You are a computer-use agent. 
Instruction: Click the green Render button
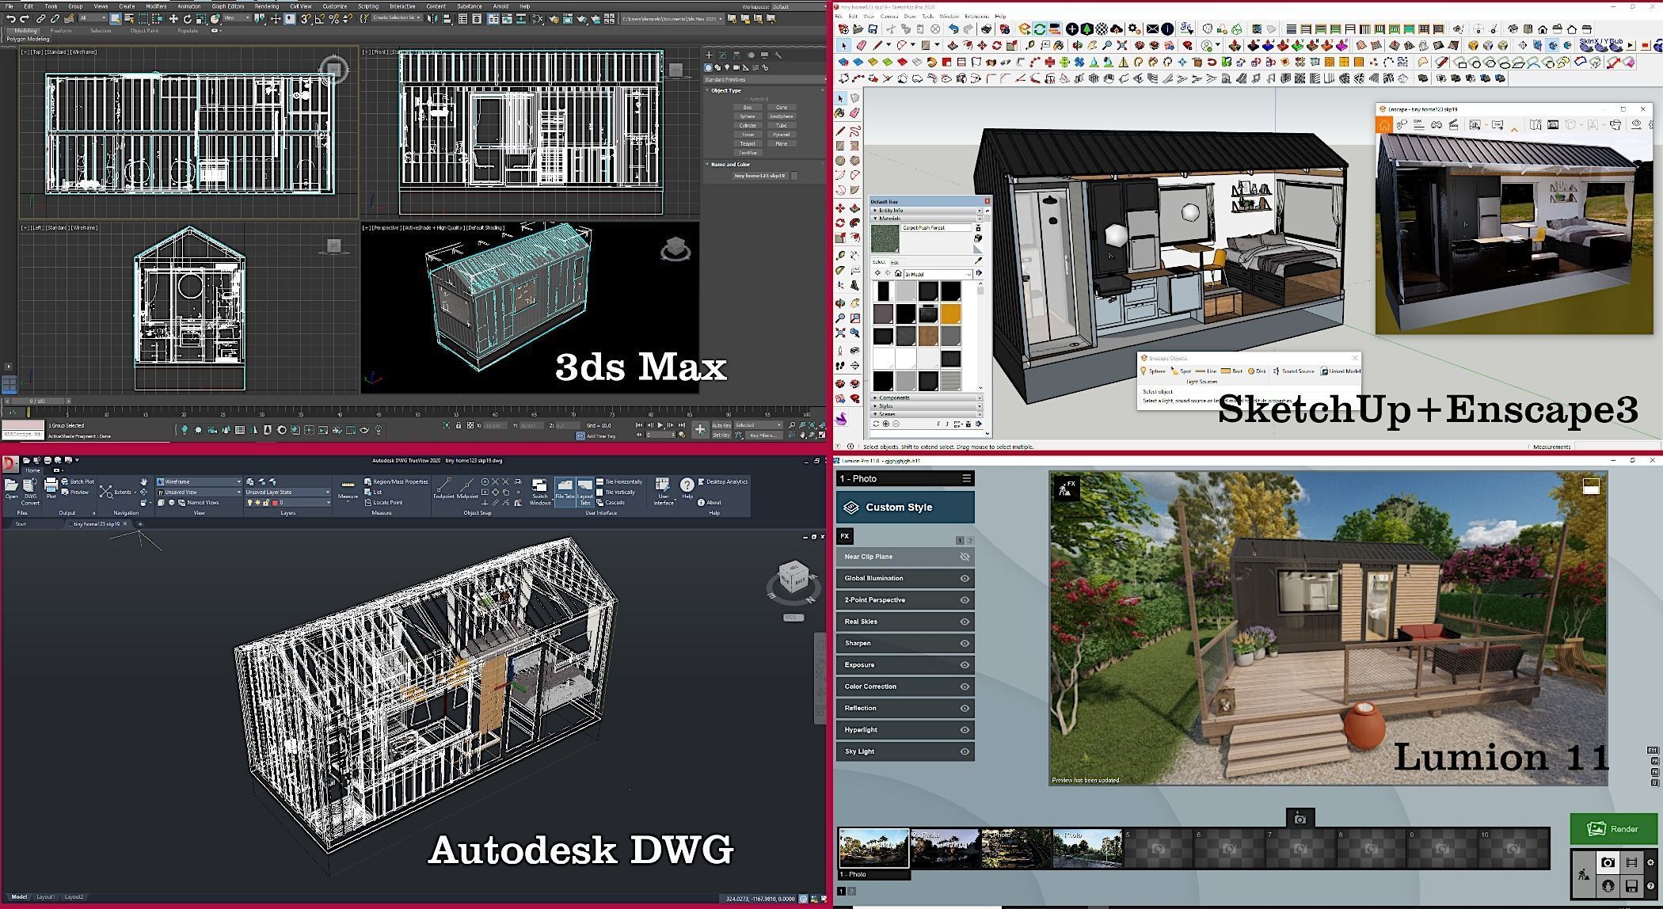pyautogui.click(x=1613, y=829)
